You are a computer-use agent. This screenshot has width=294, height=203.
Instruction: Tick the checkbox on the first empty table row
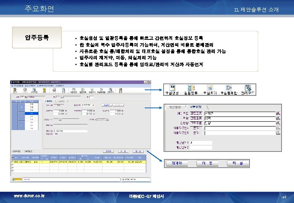pos(12,165)
